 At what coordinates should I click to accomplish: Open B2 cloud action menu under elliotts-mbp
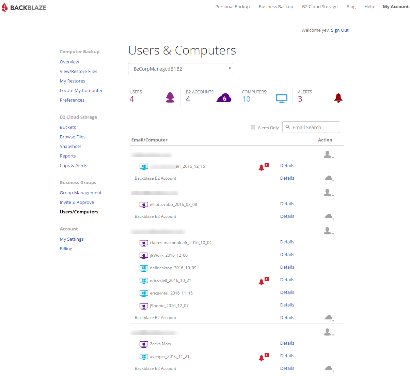[329, 216]
